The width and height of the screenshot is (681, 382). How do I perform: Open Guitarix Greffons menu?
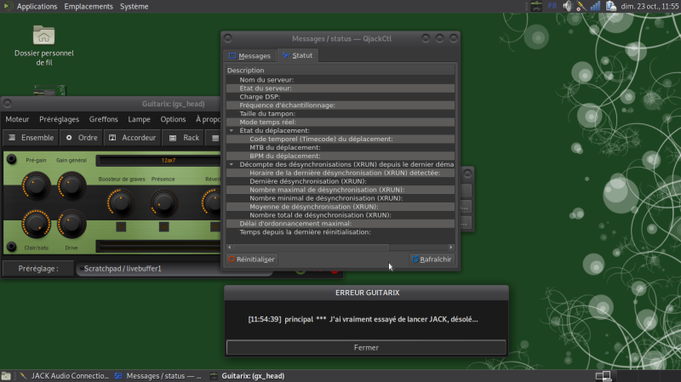(x=103, y=119)
